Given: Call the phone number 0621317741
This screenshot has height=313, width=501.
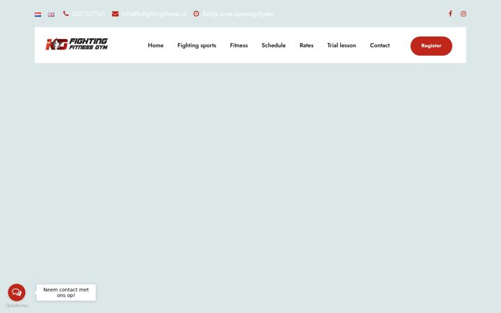Looking at the screenshot, I should (x=88, y=14).
